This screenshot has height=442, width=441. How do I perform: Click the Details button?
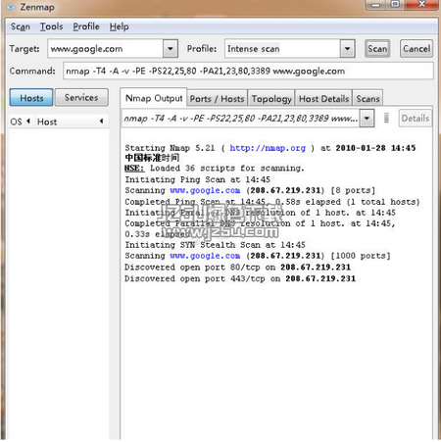click(x=416, y=119)
